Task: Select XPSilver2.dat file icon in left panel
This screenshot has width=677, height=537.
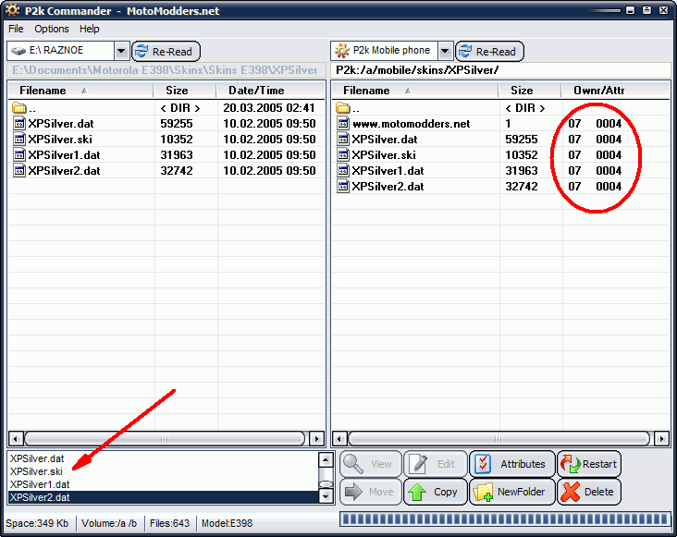Action: (19, 170)
